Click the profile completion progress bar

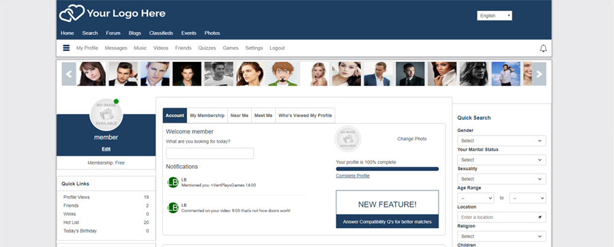[388, 169]
